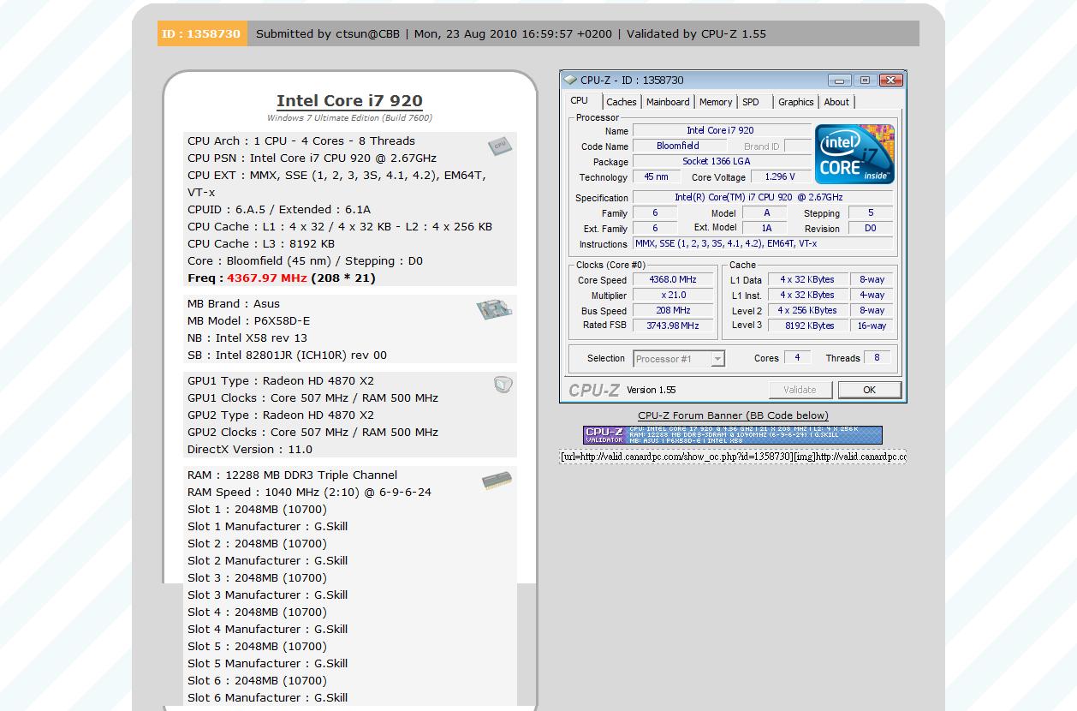Maximize the CPU-Z window
Viewport: 1077px width, 711px height.
click(865, 81)
